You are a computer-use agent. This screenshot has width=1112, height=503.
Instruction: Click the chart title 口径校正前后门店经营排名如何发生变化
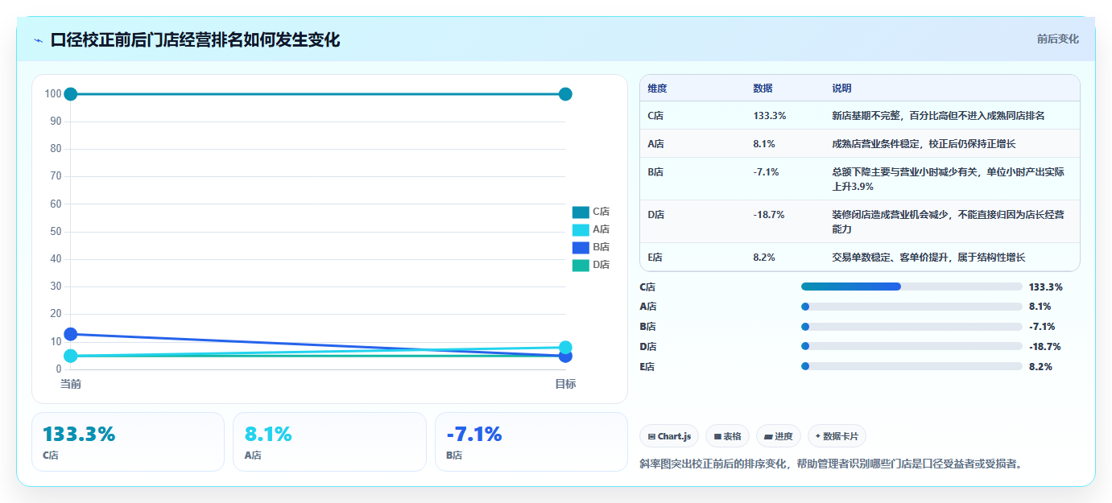pos(195,39)
